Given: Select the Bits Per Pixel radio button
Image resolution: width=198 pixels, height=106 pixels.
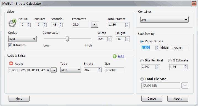Looking at the screenshot, I should tap(142, 61).
